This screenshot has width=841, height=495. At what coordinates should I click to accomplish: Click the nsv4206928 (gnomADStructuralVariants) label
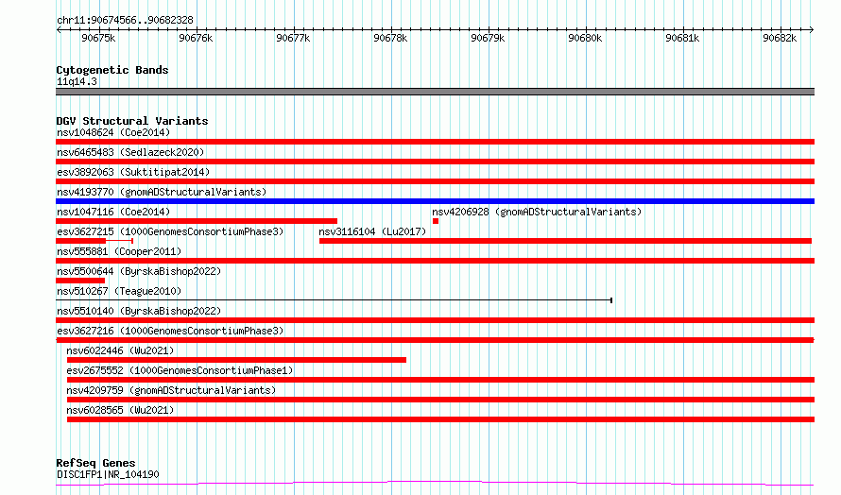[x=537, y=212]
